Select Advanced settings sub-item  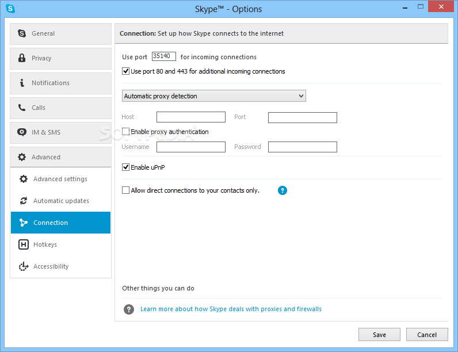coord(61,179)
